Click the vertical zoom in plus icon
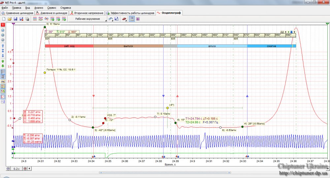Viewport: 330px width, 178px height. 3,40
